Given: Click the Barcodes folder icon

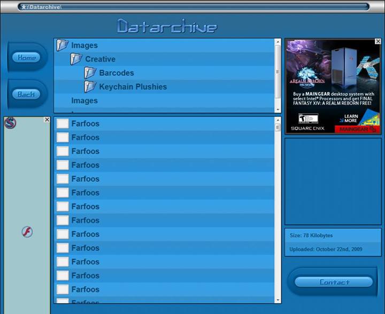Looking at the screenshot, I should (x=90, y=73).
